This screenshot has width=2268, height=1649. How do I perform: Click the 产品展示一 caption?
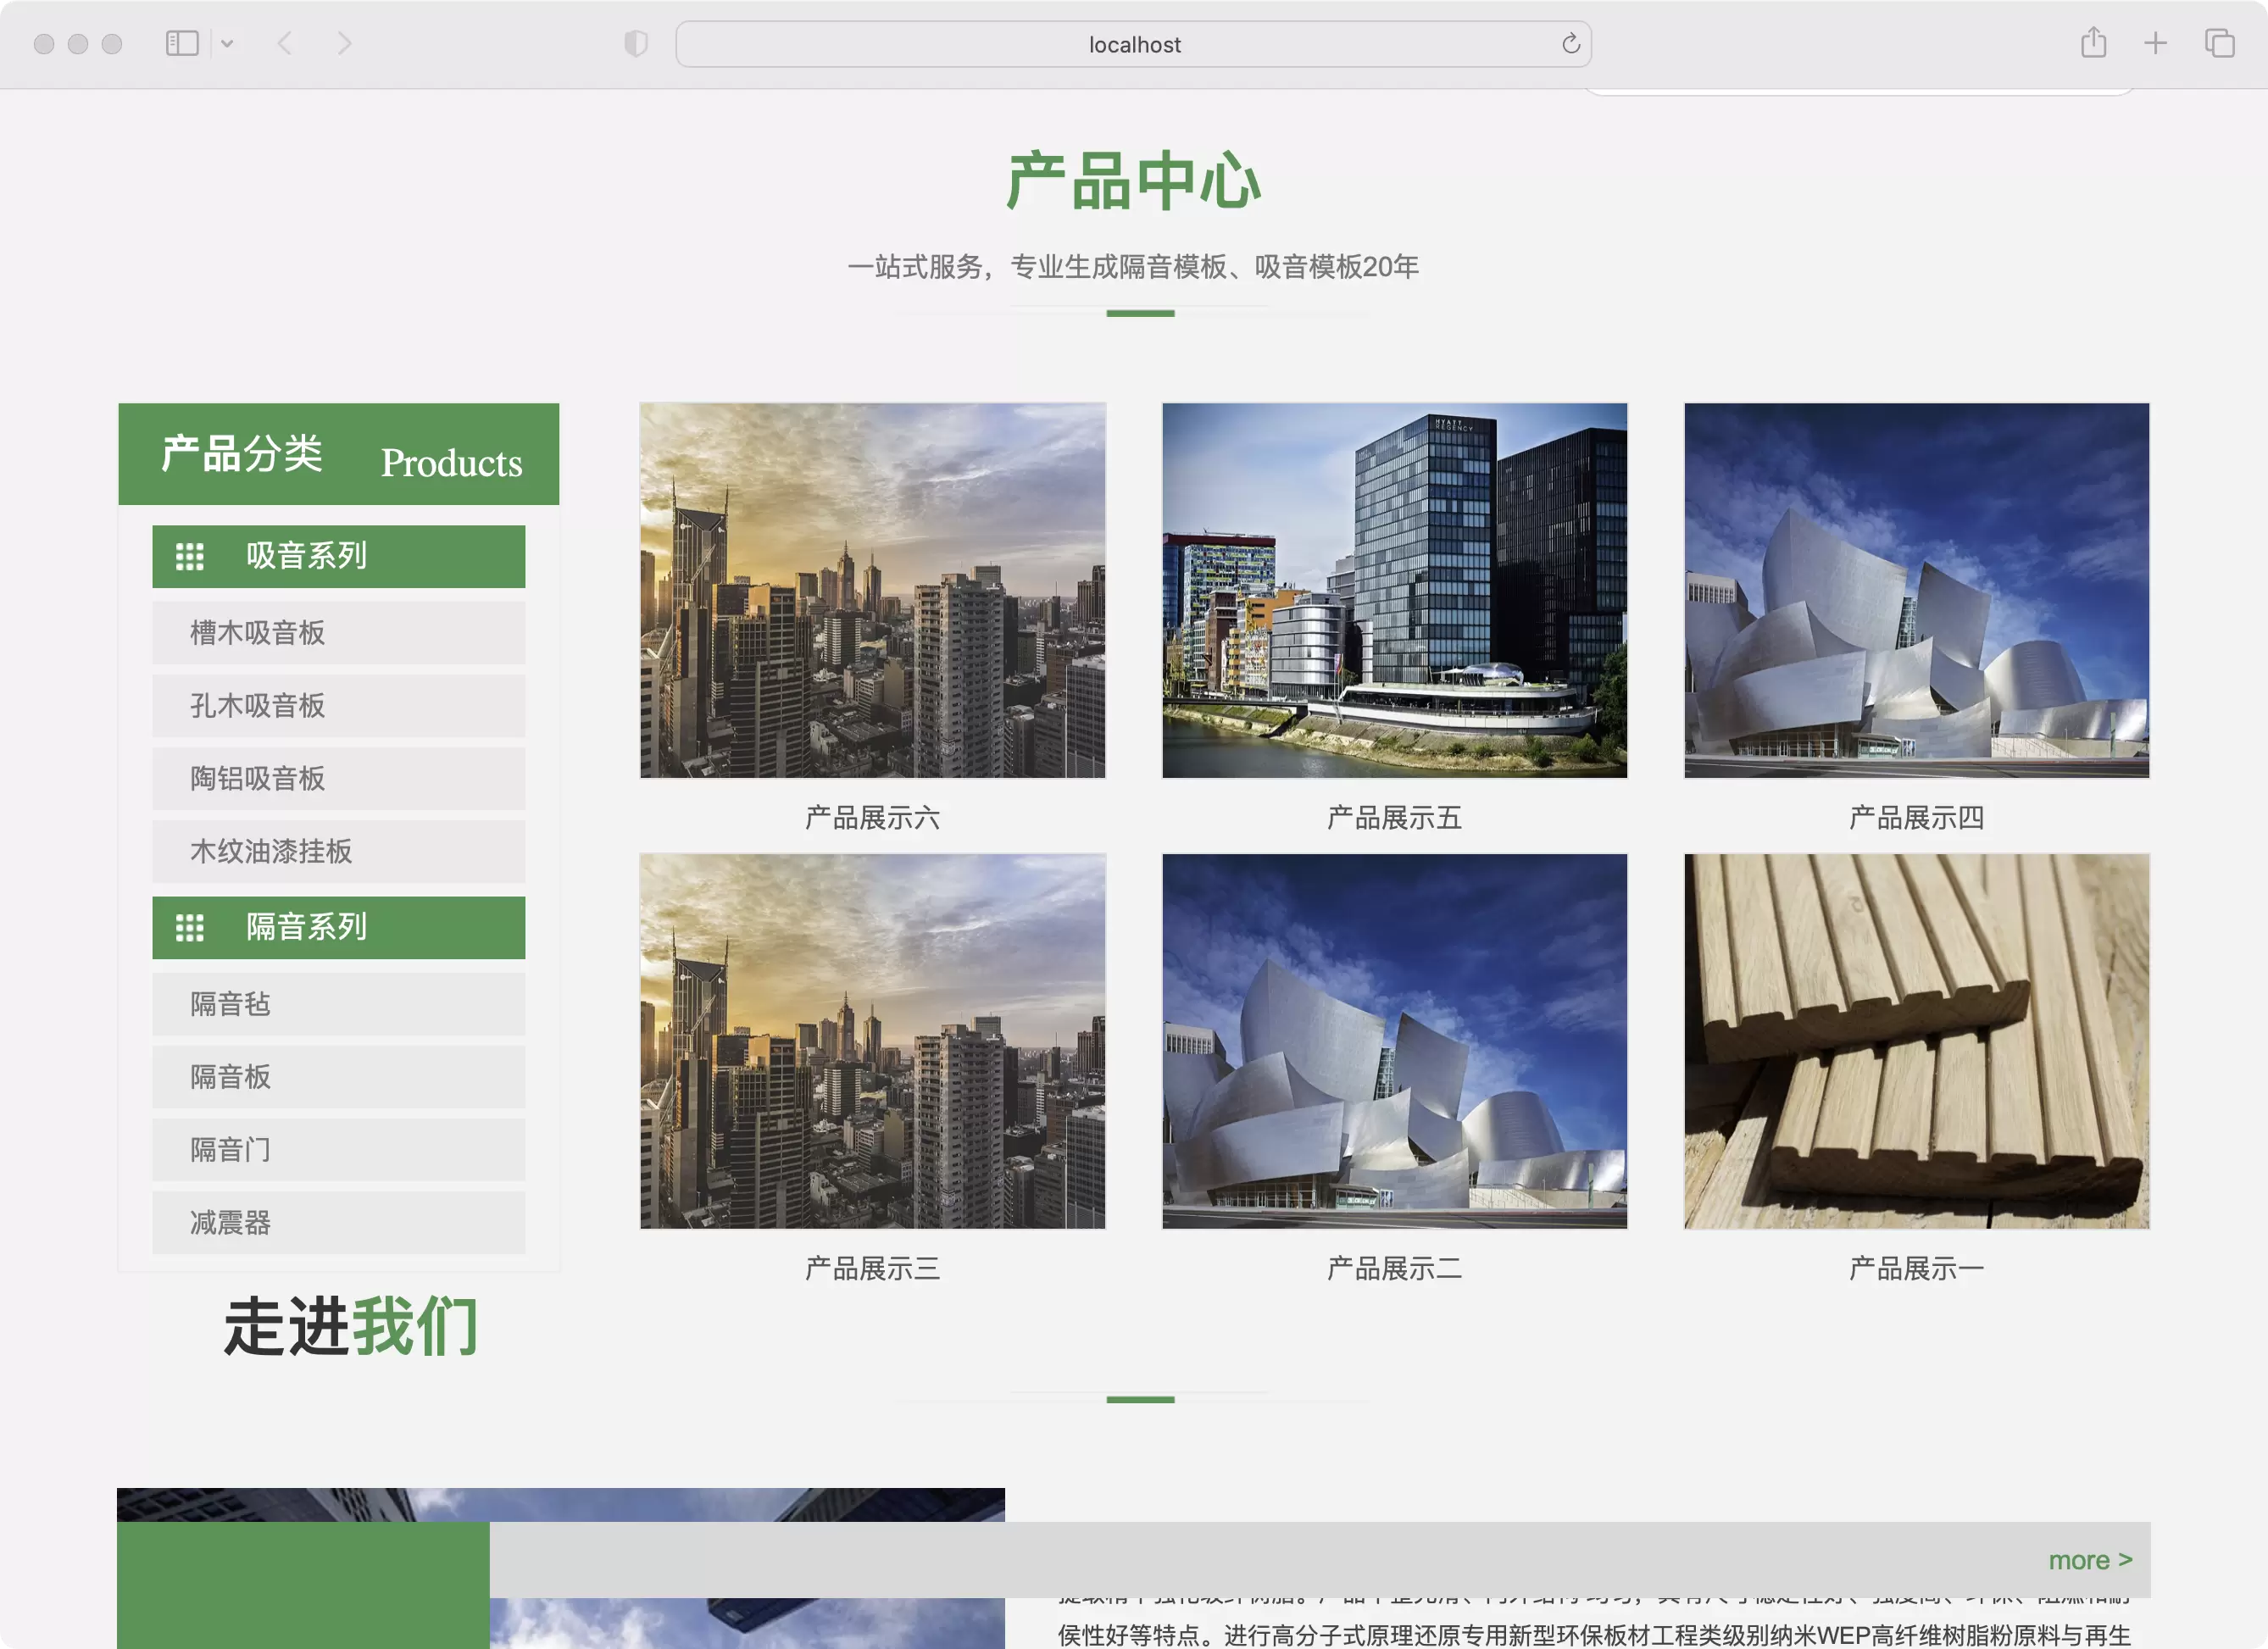click(1916, 1269)
